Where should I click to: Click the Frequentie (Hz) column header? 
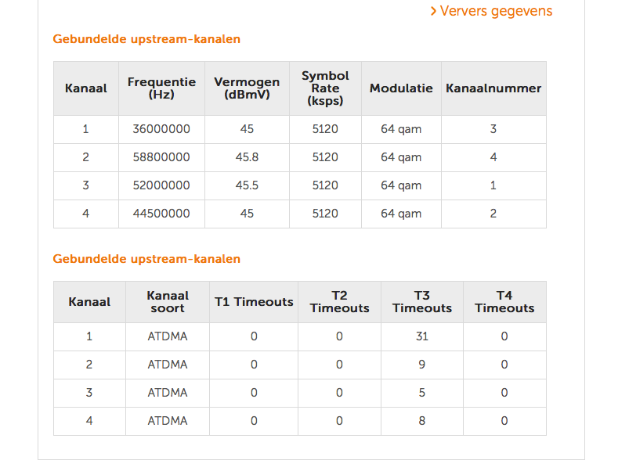pos(161,88)
